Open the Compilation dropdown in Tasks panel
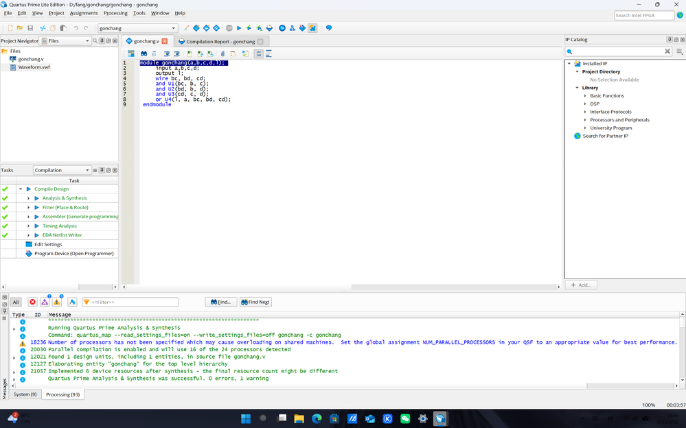The image size is (686, 428). click(87, 170)
